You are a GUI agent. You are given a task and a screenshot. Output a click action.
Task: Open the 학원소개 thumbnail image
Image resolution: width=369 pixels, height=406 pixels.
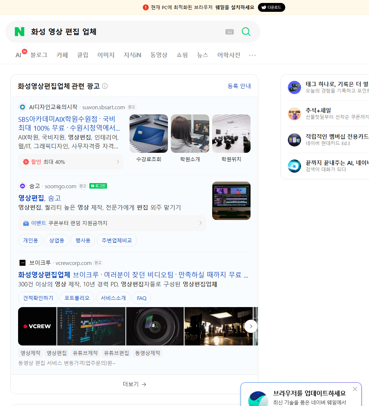point(190,134)
